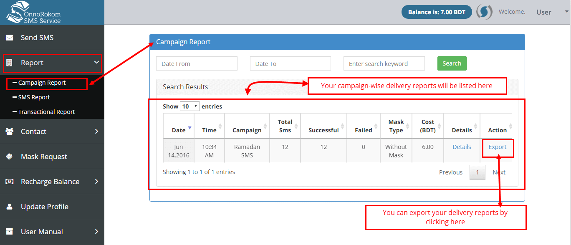Click the Update Profile person icon
Screen dimensions: 571x245
pos(10,206)
